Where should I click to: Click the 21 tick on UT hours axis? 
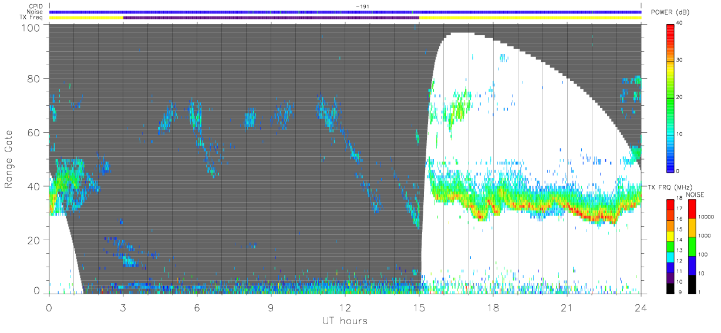[567, 307]
